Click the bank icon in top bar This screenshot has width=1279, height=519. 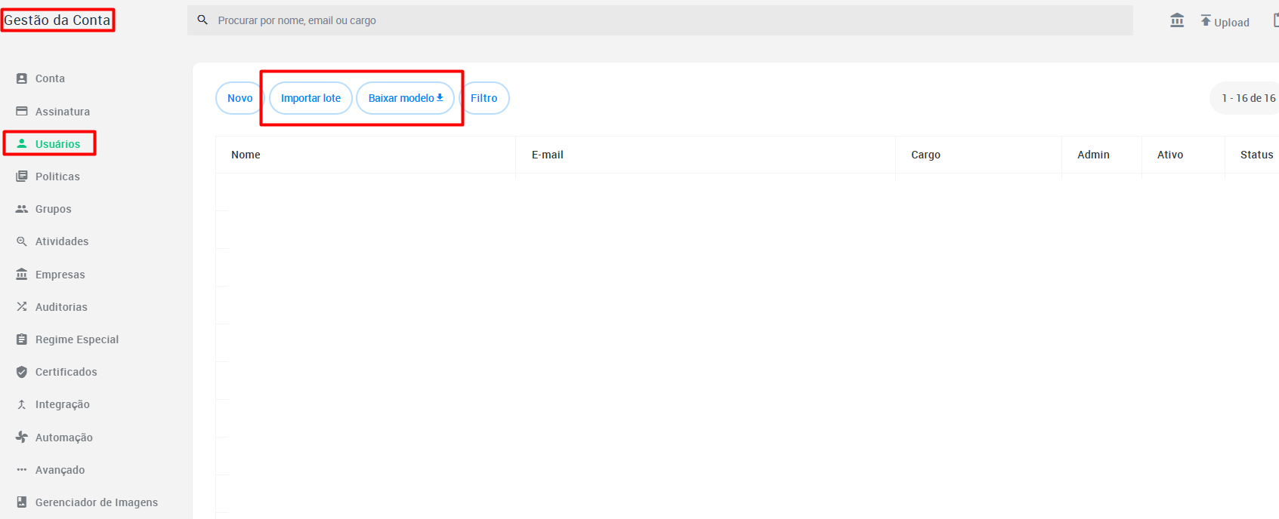1177,20
